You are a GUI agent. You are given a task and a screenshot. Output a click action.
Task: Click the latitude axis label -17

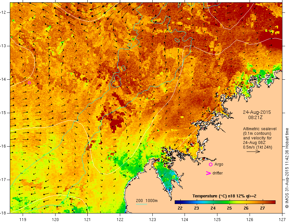pos(3,180)
